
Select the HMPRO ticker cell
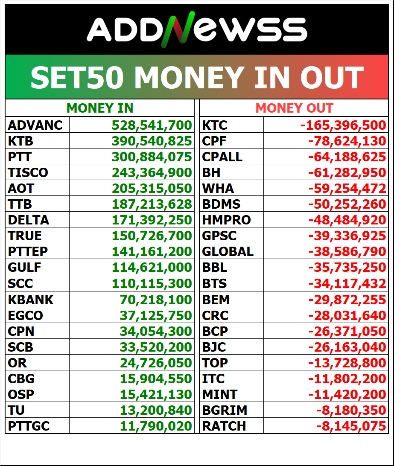click(x=226, y=220)
